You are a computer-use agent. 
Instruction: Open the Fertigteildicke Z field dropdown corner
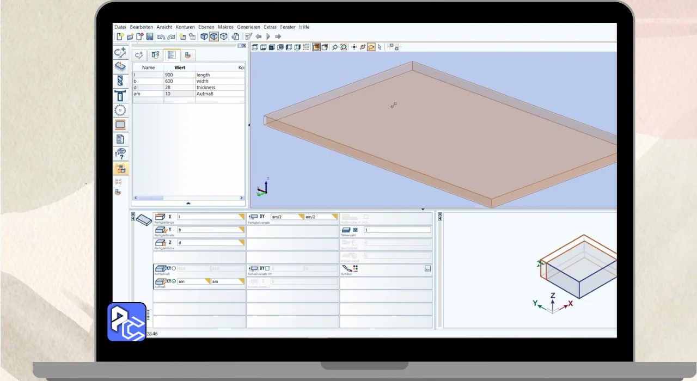241,243
